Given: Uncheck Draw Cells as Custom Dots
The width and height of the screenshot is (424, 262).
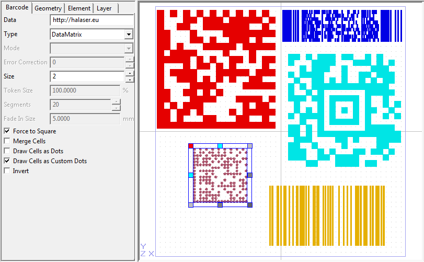Looking at the screenshot, I should (7, 161).
